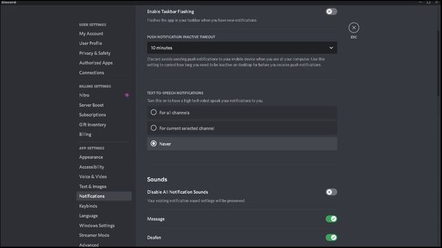Screen dimensions: 442x248
Task: Toggle Enable Taskbar Flashing switch
Action: pos(331,12)
